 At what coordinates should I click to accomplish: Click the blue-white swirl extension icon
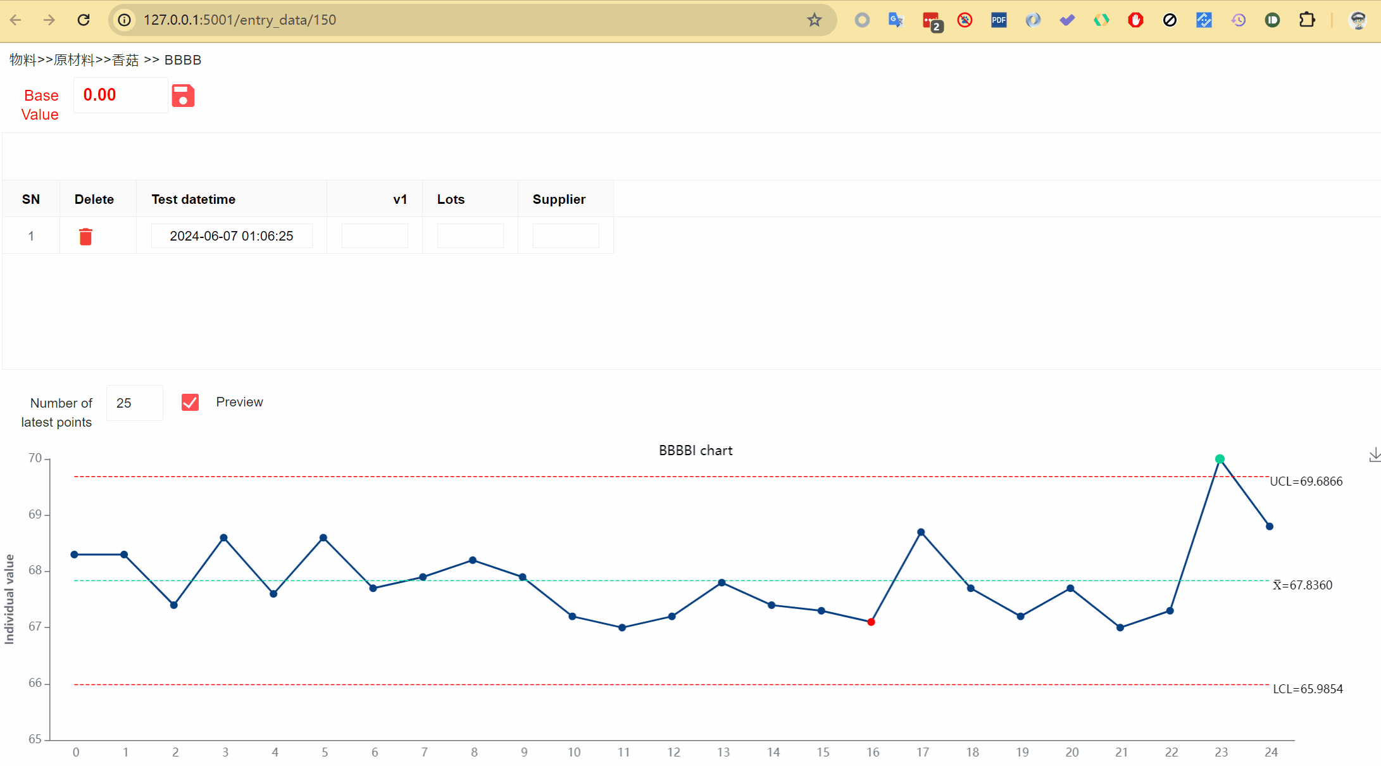[x=1033, y=20]
